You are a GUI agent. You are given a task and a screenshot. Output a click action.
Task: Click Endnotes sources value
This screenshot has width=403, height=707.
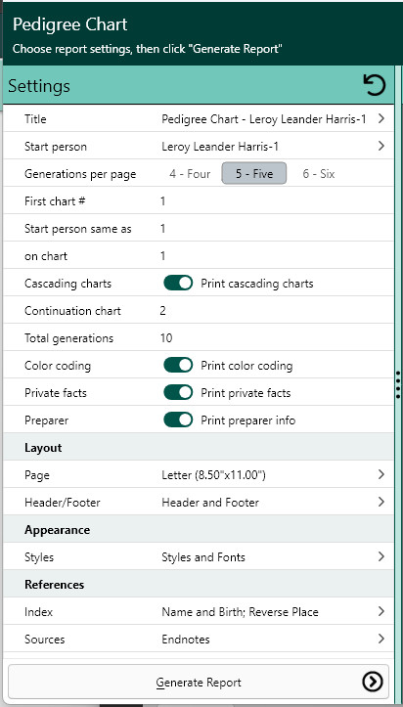186,640
